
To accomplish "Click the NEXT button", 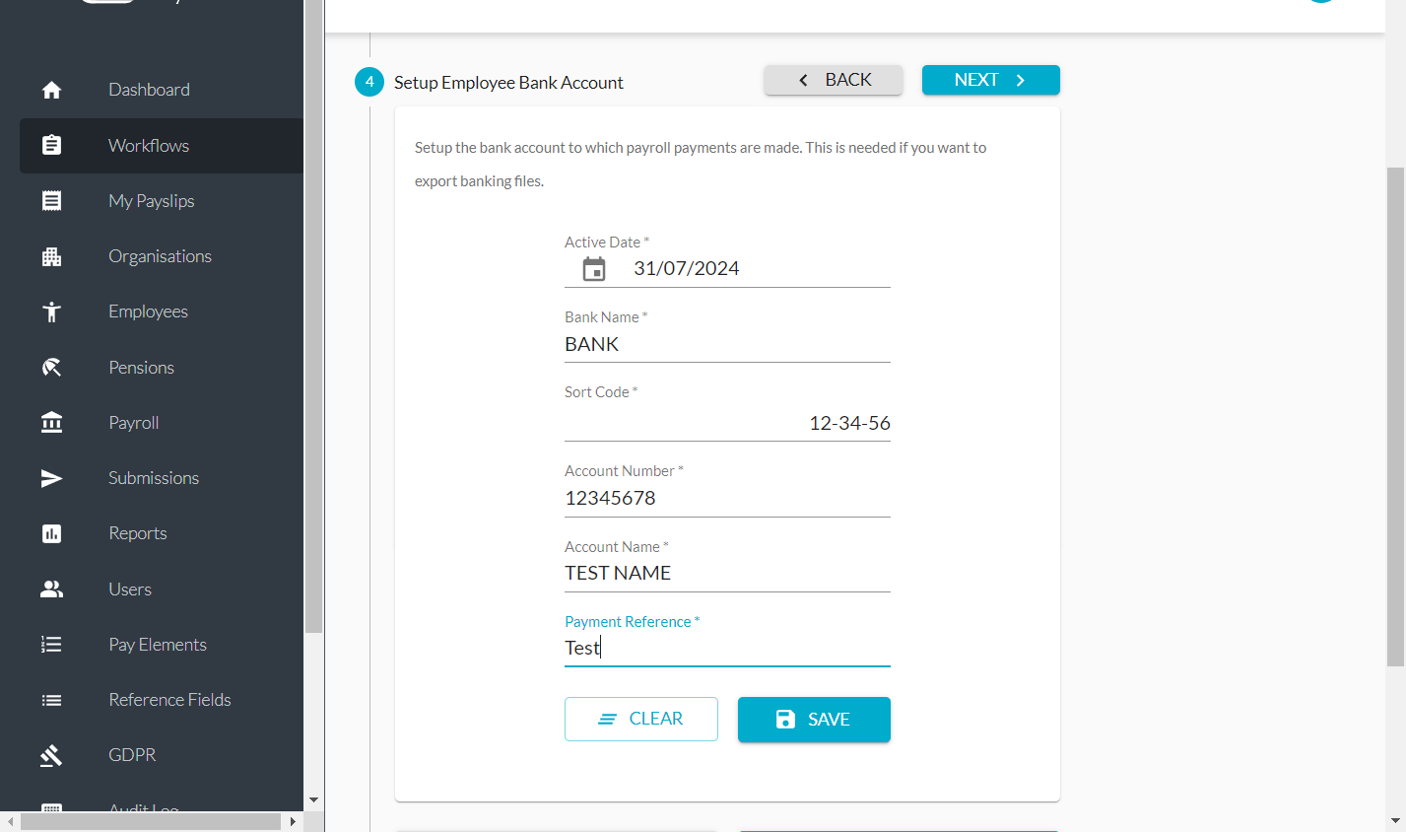I will pyautogui.click(x=991, y=80).
